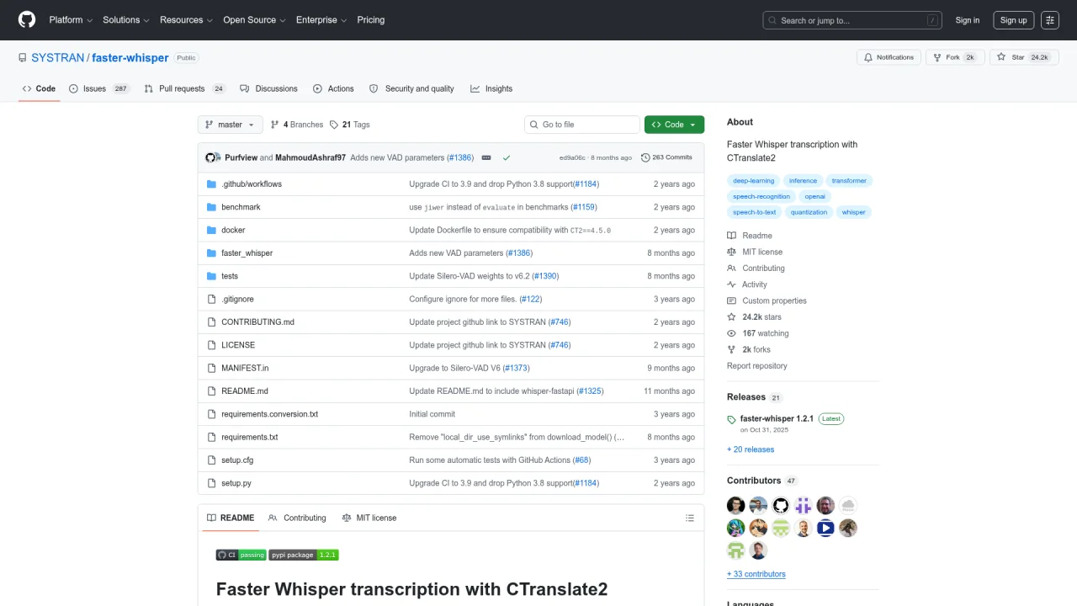This screenshot has height=606, width=1077.
Task: Click the commit status check mark
Action: 507,157
